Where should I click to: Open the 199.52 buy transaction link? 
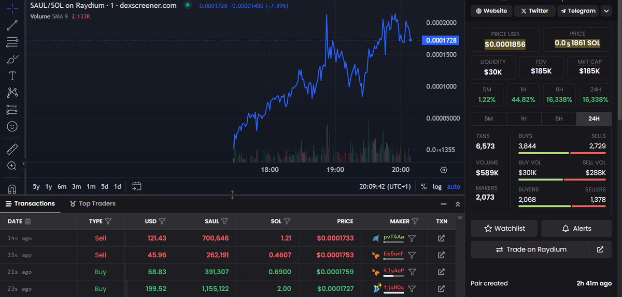(x=441, y=289)
